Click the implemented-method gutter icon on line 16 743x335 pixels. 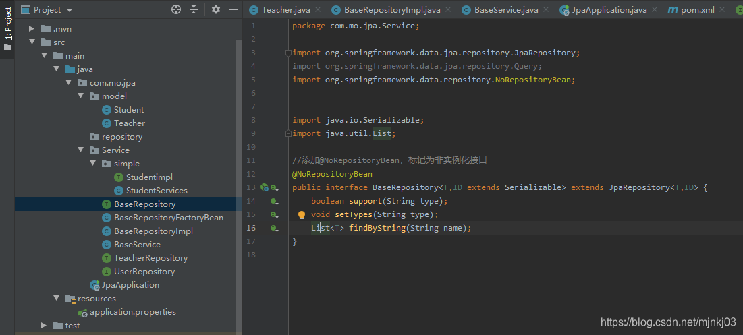275,228
